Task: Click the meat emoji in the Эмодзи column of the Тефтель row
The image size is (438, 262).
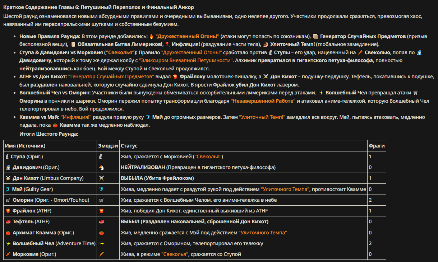Action: click(102, 222)
